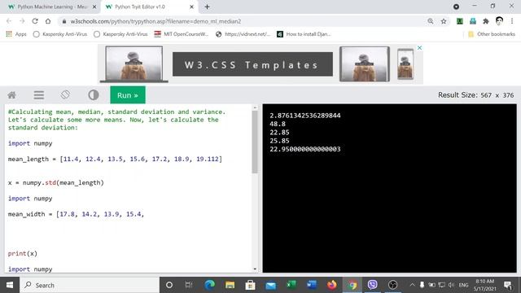Viewport: 521px width, 293px height.
Task: Open File Explorer from taskbar
Action: 230,285
